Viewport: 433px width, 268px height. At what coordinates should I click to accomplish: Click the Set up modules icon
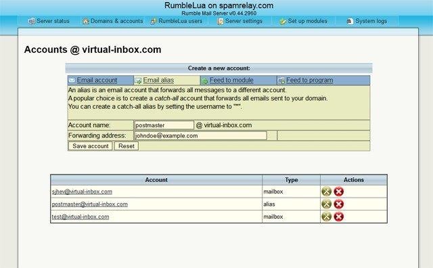coord(283,21)
